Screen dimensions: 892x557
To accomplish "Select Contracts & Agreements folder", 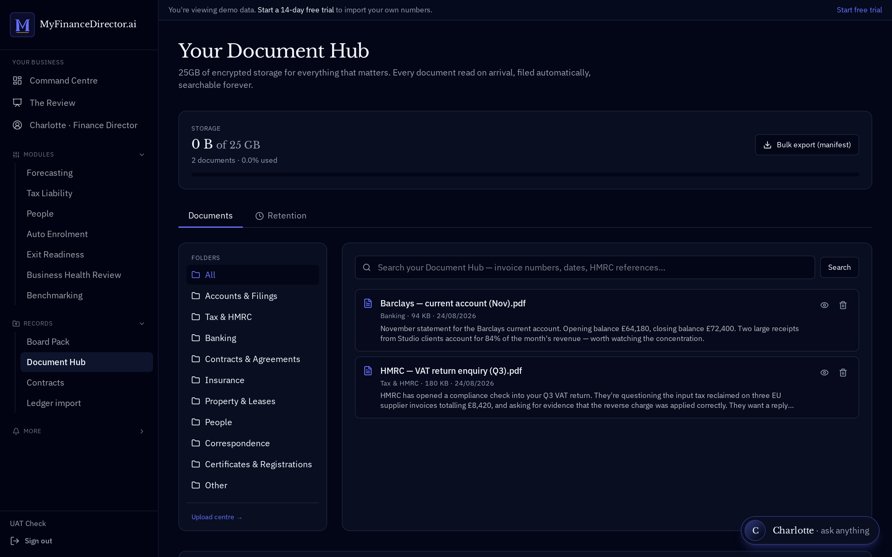I will tap(252, 359).
